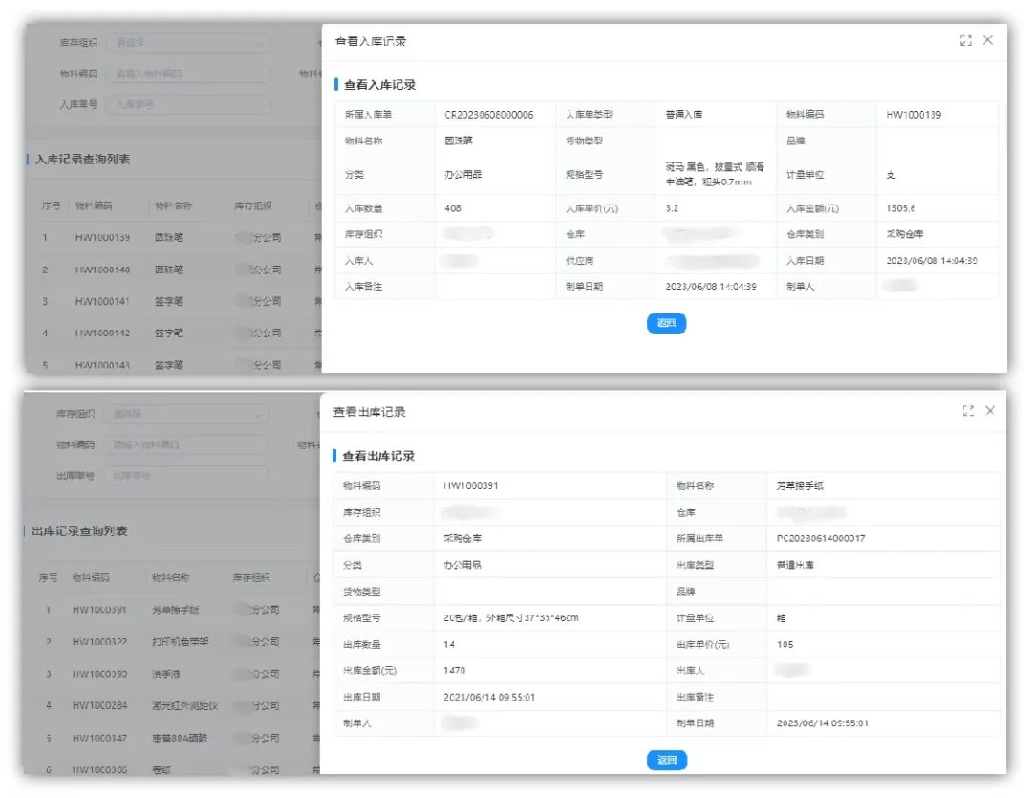Click the 库存组织 column header in 出库 list

coord(250,577)
